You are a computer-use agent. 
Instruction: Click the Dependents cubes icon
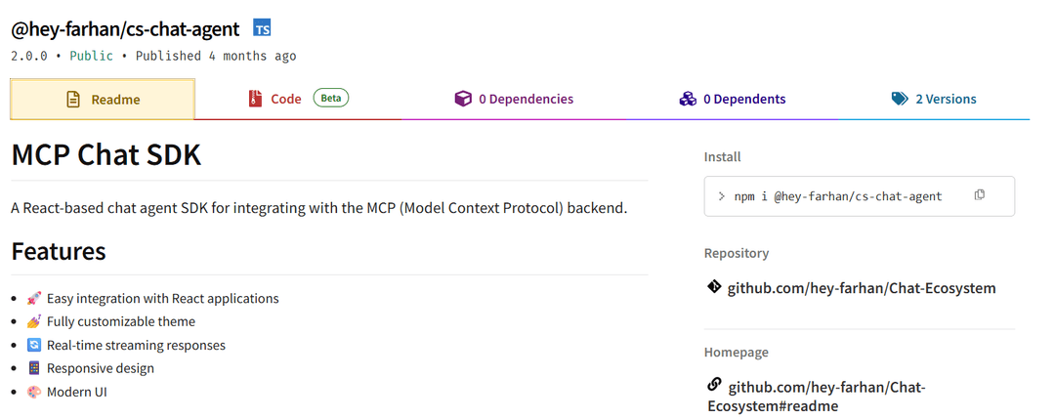click(x=688, y=99)
